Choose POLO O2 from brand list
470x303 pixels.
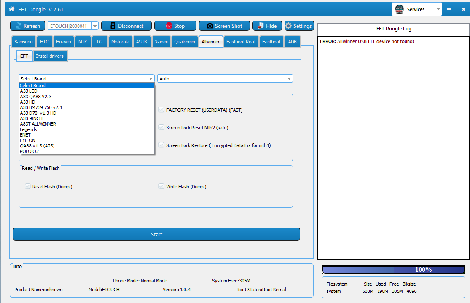pos(86,151)
